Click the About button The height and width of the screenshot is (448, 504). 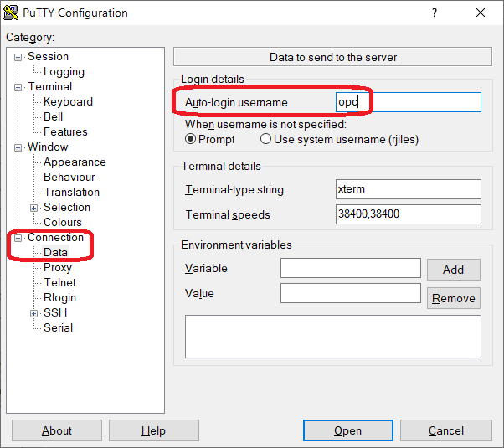tap(57, 430)
